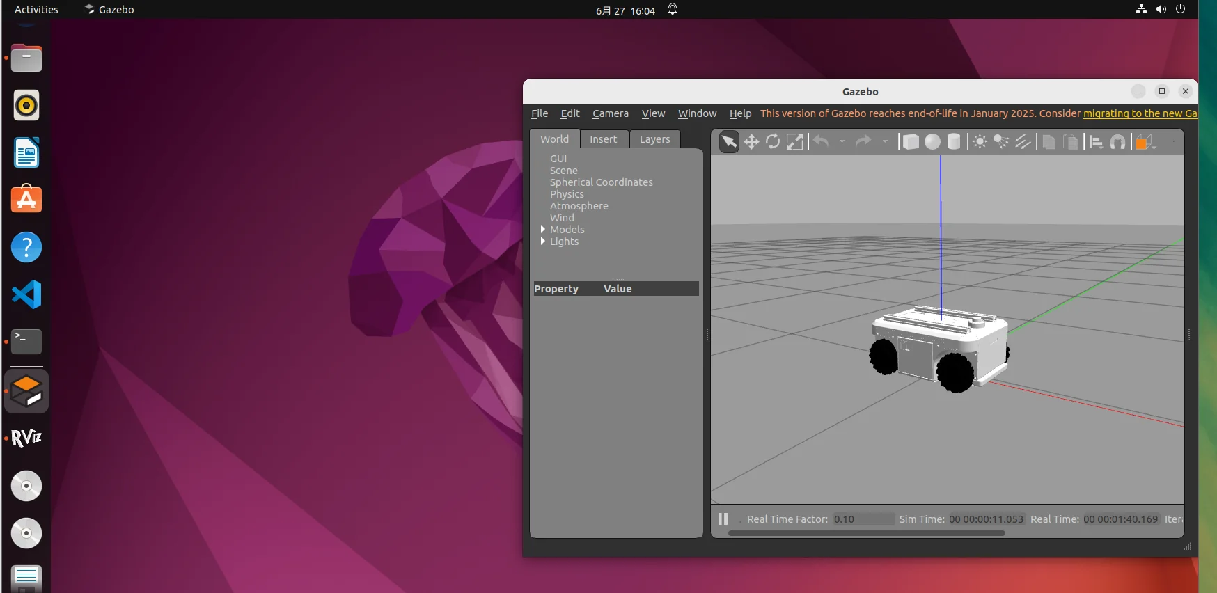Open Help from the dock
The width and height of the screenshot is (1217, 593).
coord(26,247)
